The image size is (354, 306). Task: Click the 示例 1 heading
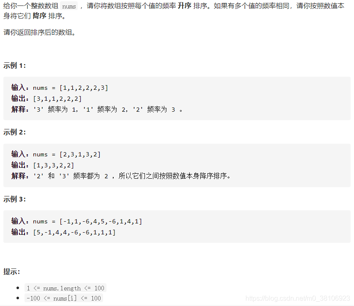tap(15, 66)
